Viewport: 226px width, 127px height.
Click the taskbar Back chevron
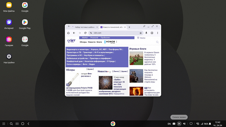pyautogui.click(x=28, y=124)
